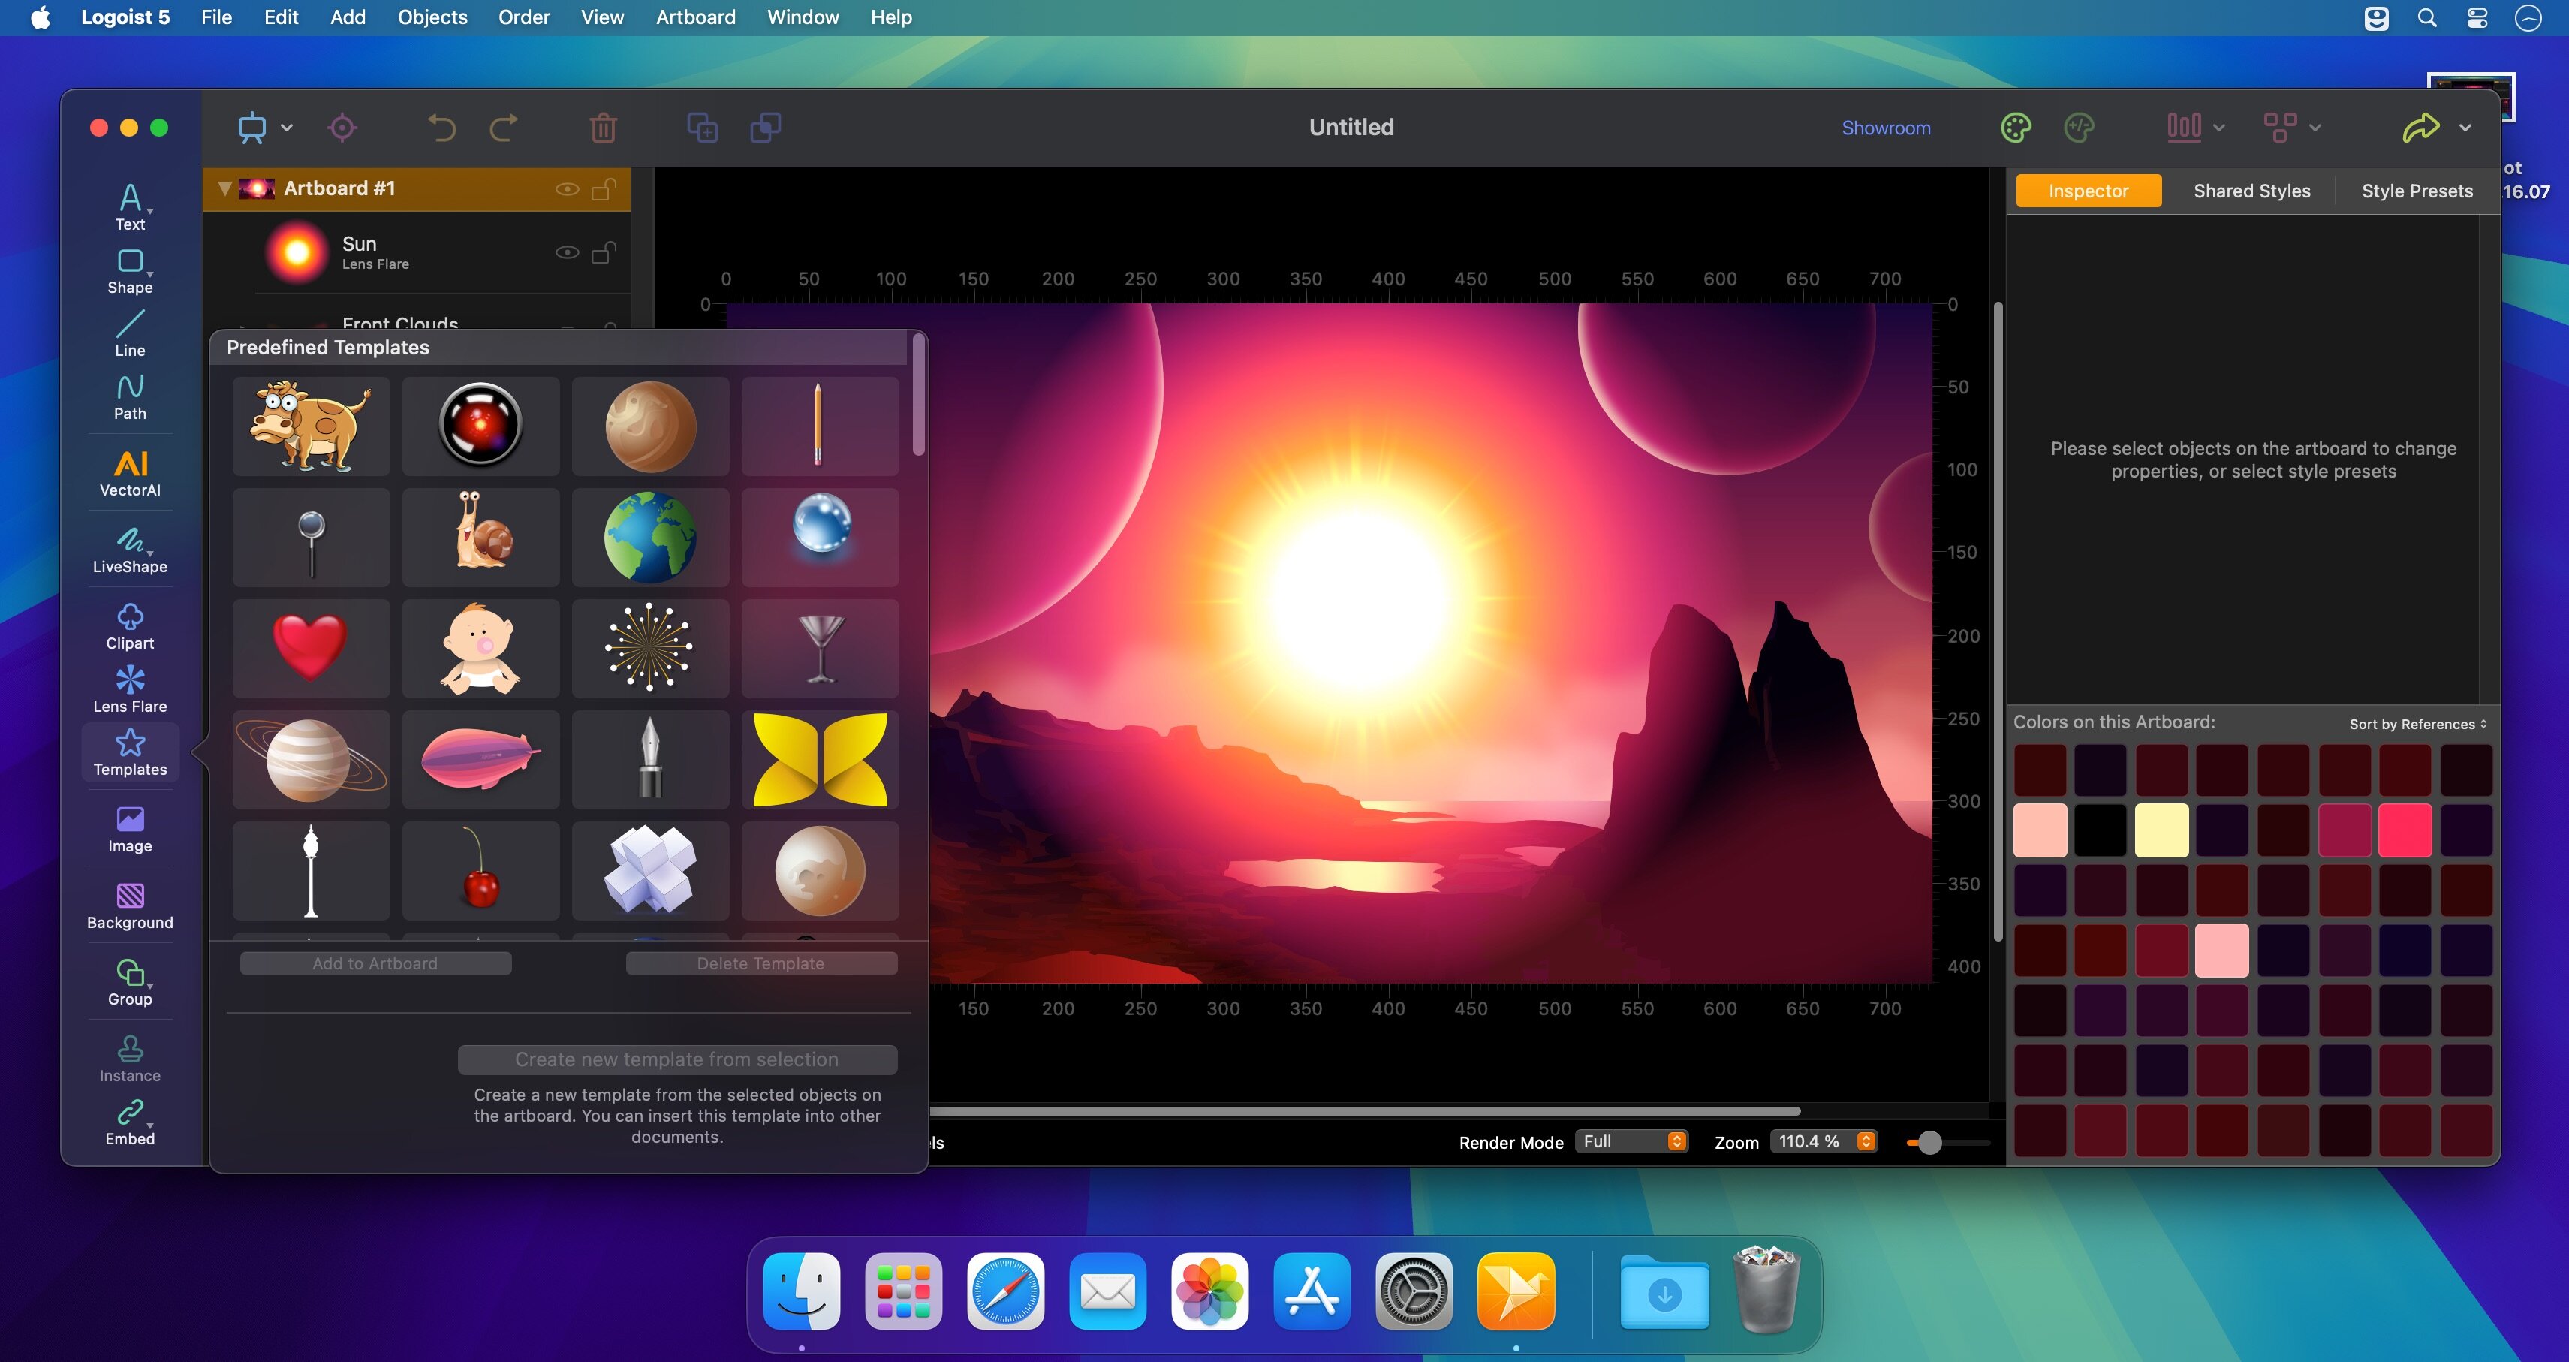Click the undo arrow icon

(441, 128)
